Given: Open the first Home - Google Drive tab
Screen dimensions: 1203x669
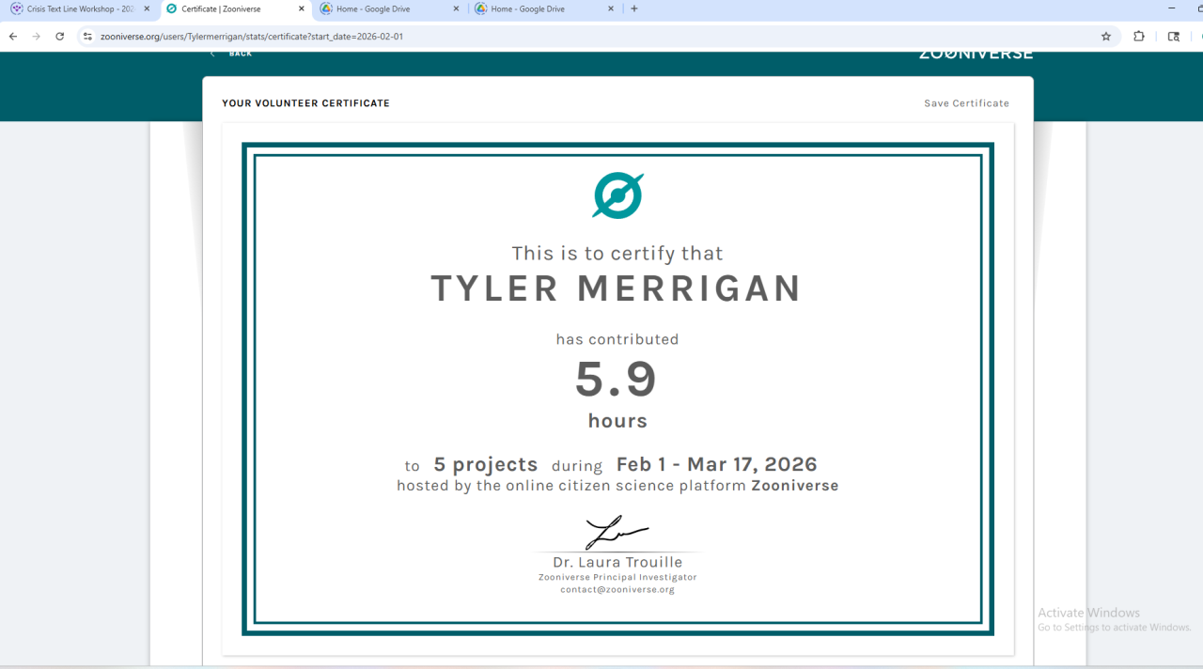Looking at the screenshot, I should tap(390, 8).
